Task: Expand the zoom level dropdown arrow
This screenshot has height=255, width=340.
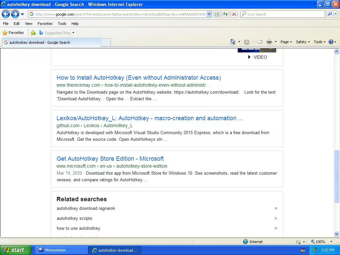Action: coord(331,242)
